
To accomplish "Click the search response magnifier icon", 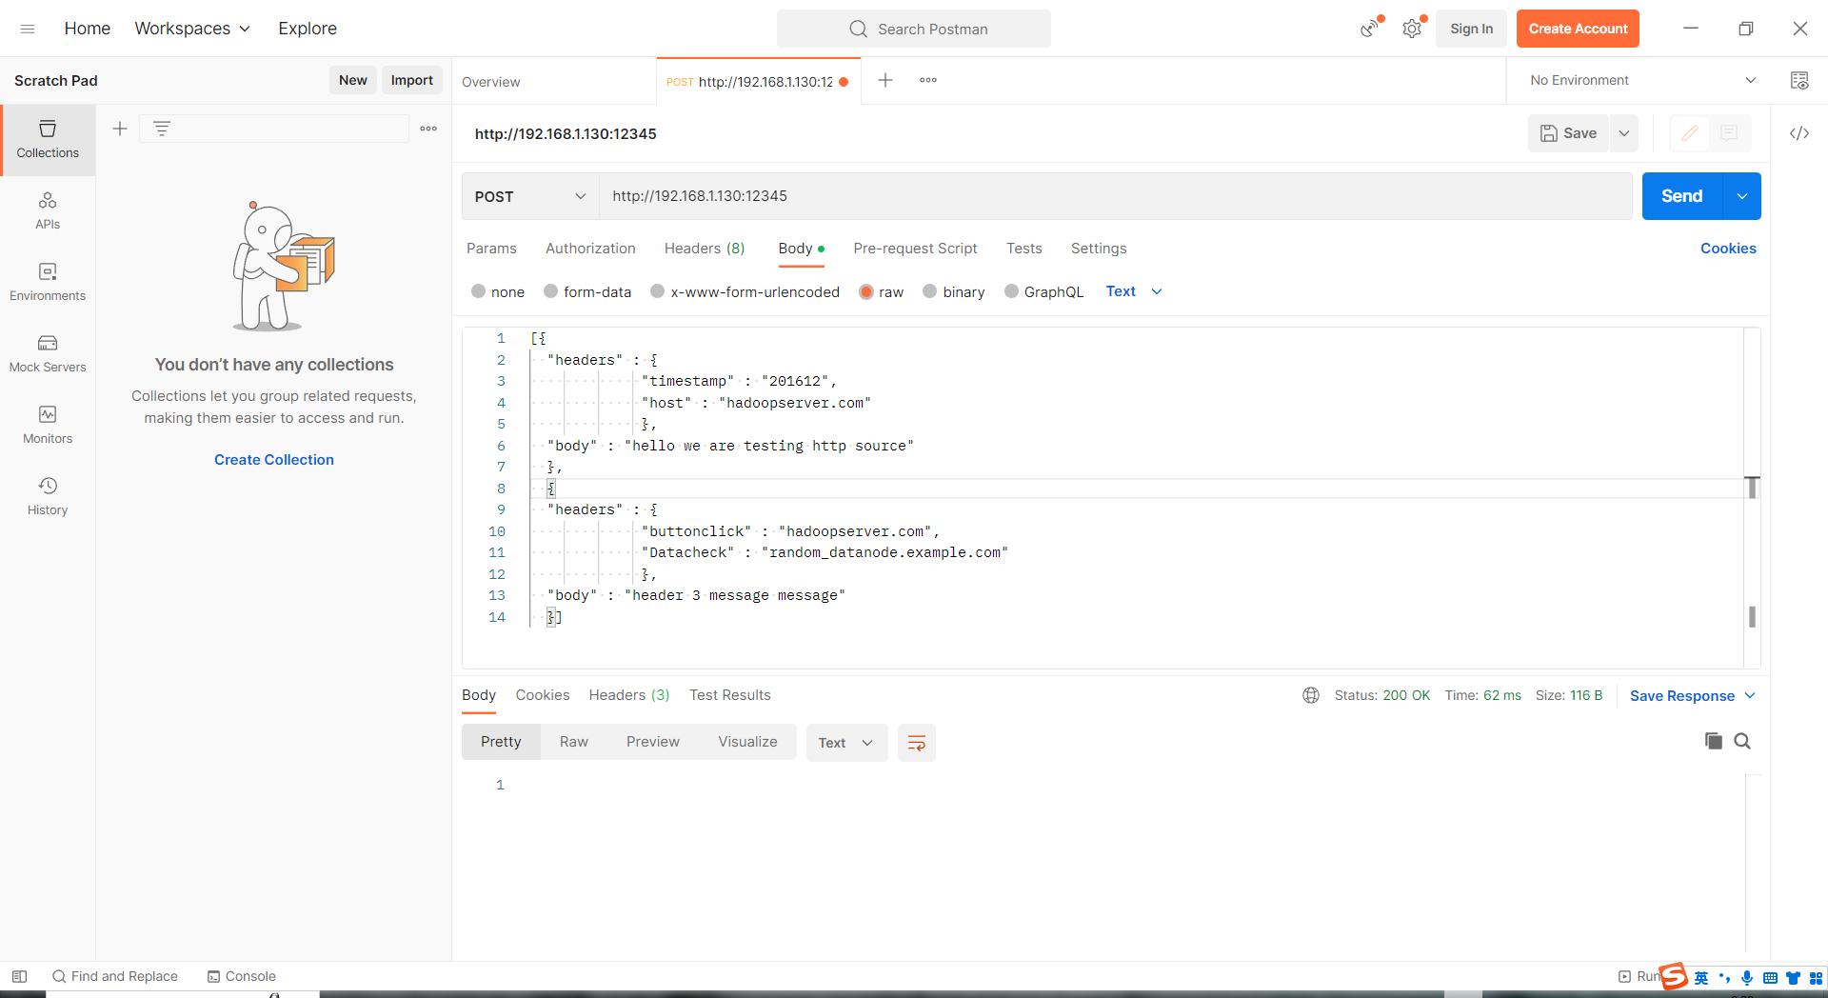I will [x=1742, y=741].
